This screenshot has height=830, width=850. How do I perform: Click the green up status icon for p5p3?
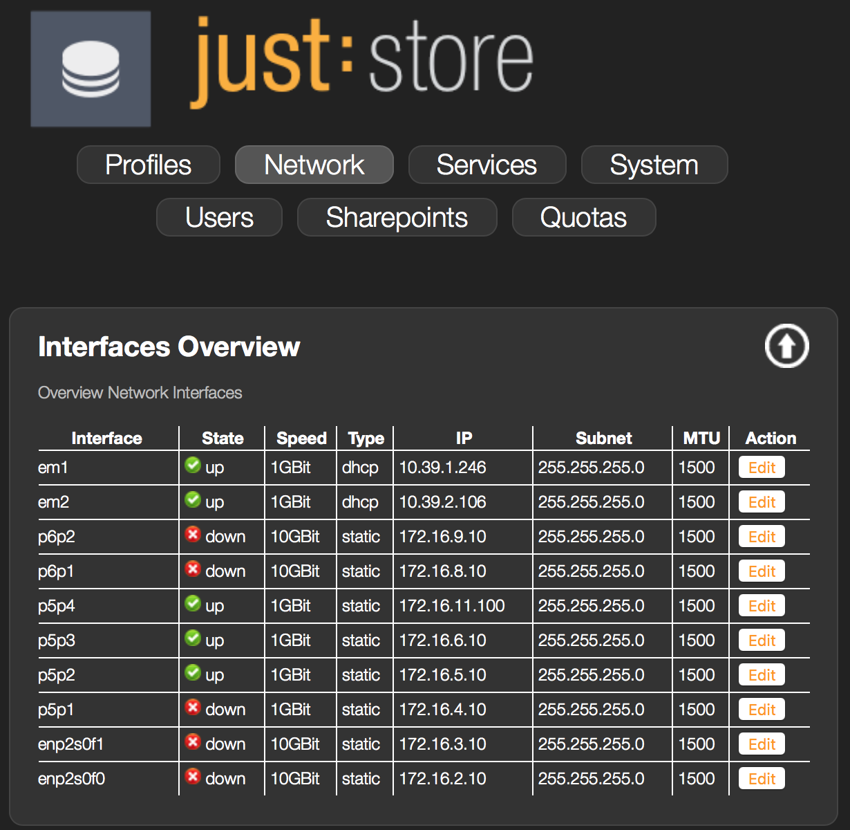point(193,638)
